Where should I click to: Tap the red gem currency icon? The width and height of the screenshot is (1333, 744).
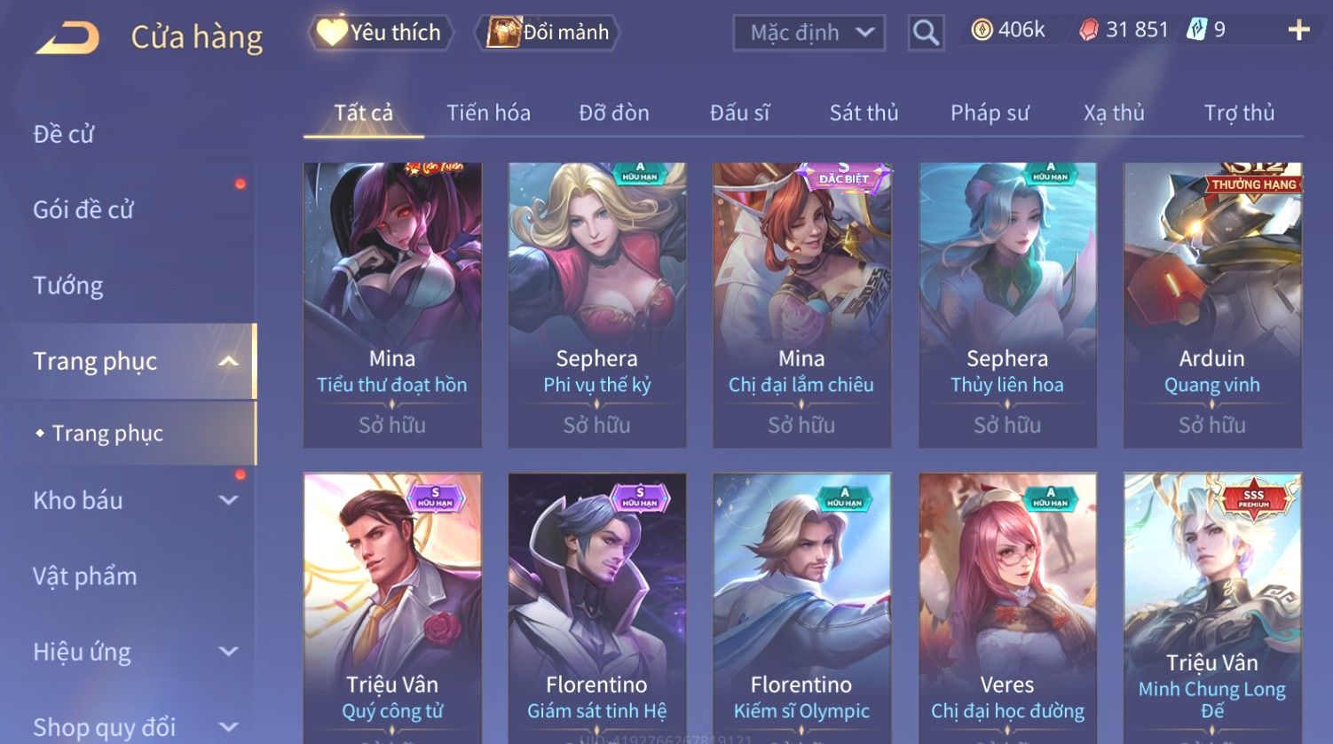click(1089, 30)
